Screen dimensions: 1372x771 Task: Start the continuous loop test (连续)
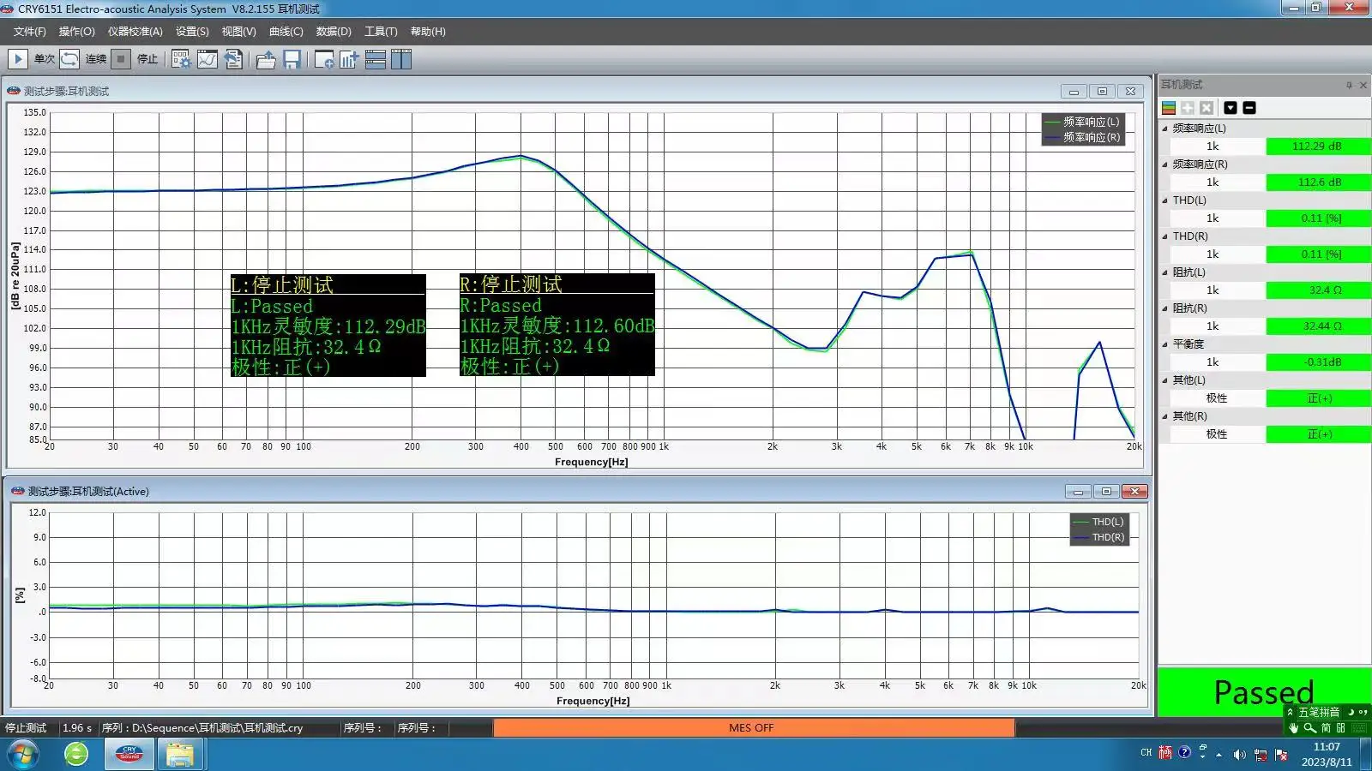[x=70, y=59]
